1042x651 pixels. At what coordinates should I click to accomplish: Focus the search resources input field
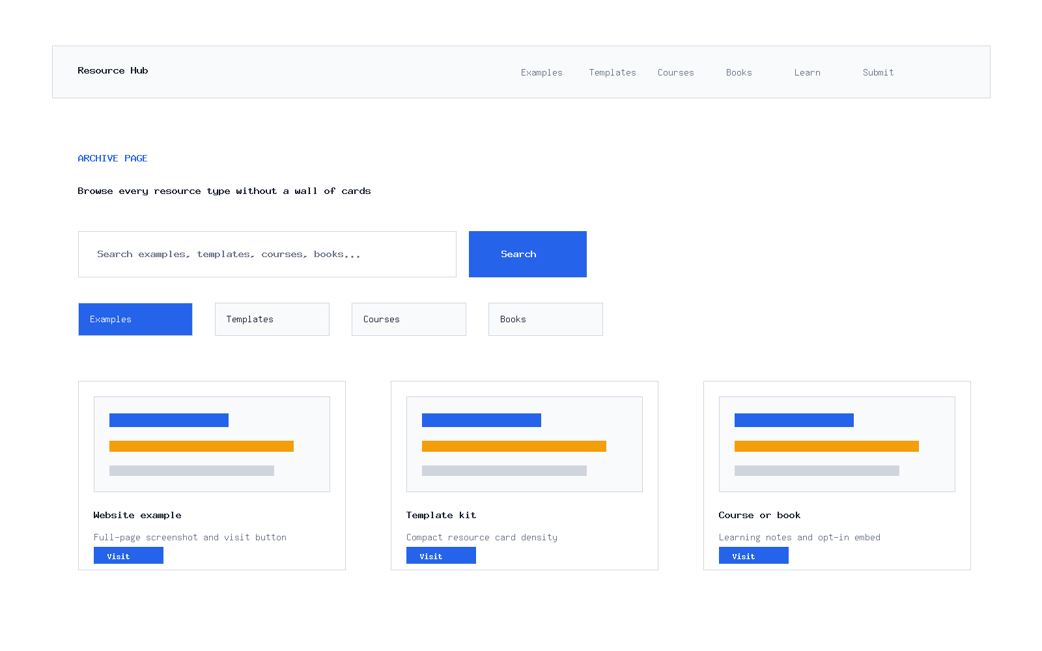pyautogui.click(x=267, y=254)
